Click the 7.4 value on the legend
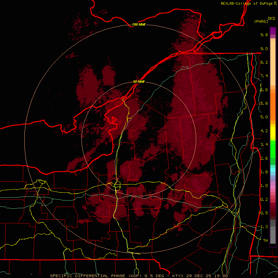This screenshot has width=278, height=278. 264,76
